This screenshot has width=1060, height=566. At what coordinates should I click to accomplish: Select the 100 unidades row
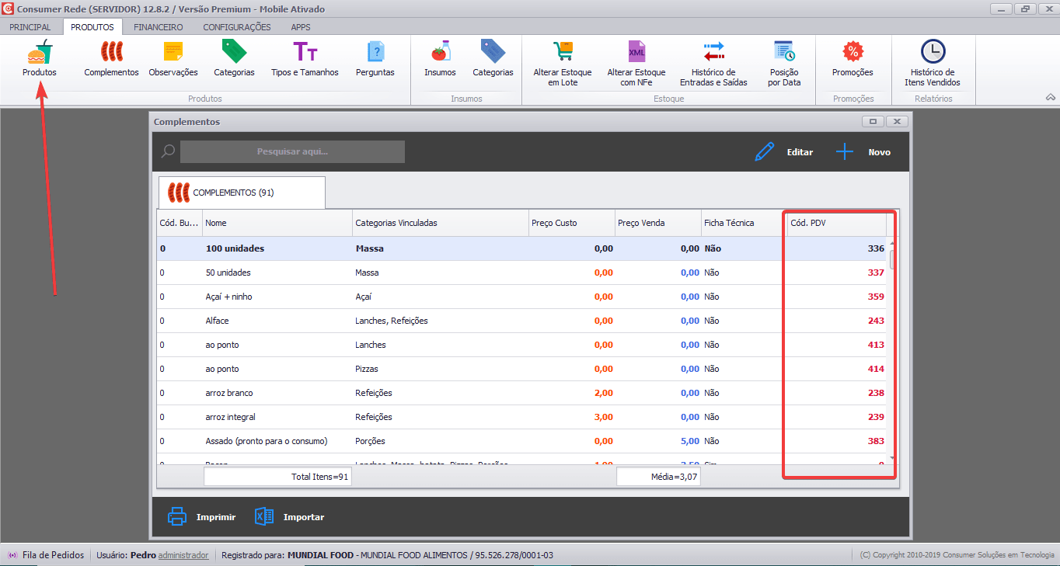click(522, 248)
